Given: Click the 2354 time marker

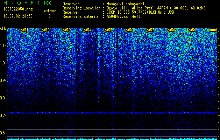Looking at the screenshot, I should (x=87, y=30).
